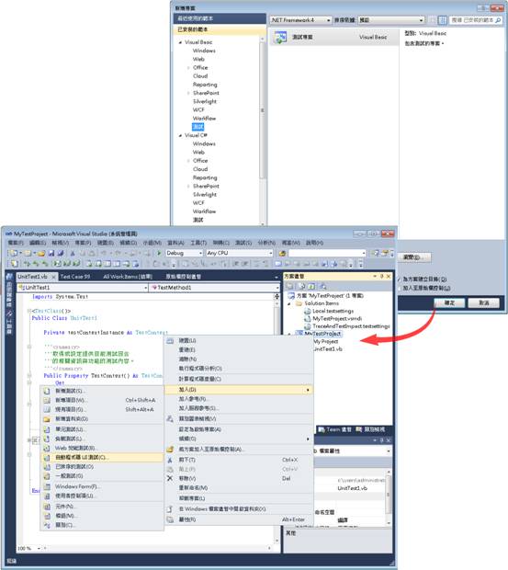508x570 pixels.
Task: Collapse the Visual Basic tree node
Action: click(x=180, y=42)
